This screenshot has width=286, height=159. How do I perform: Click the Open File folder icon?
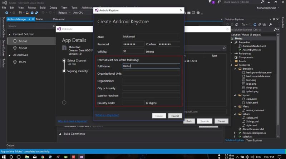pos(28,13)
